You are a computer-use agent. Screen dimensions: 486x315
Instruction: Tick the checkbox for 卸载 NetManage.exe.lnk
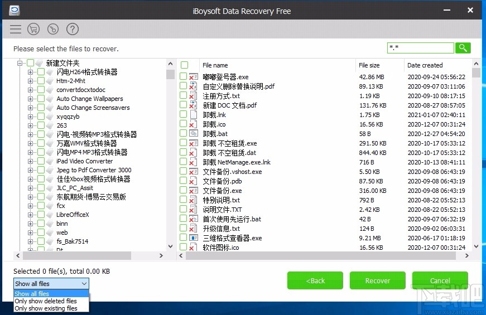pyautogui.click(x=183, y=162)
